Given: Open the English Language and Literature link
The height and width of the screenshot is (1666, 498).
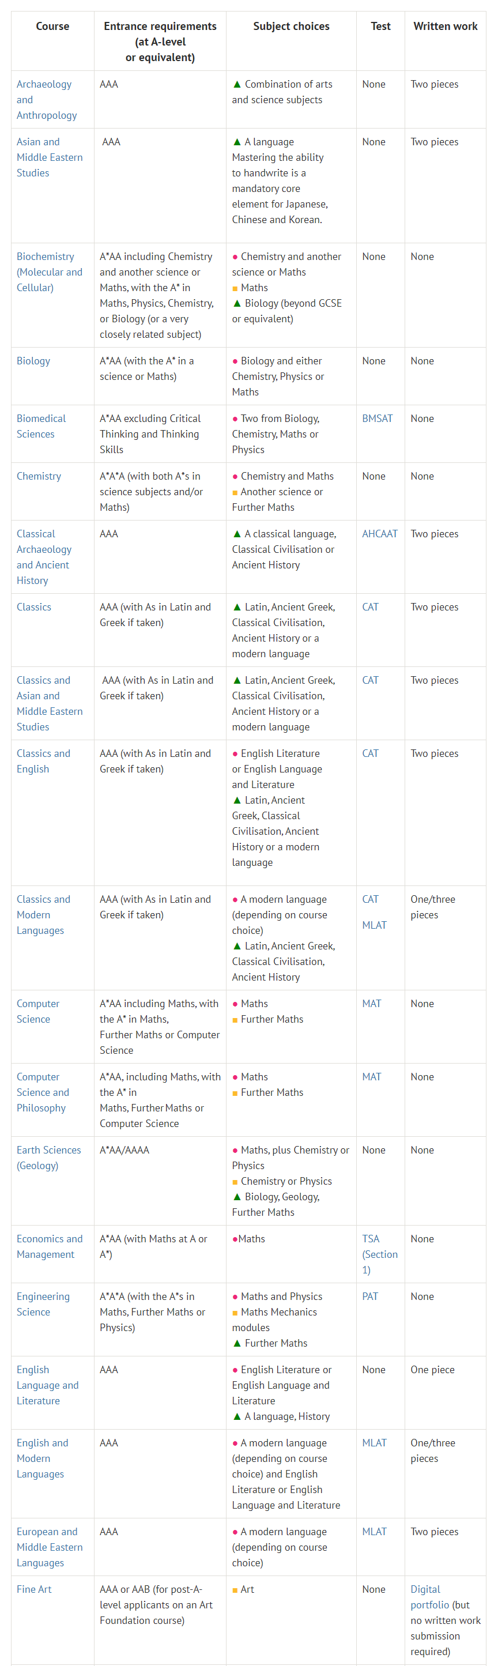Looking at the screenshot, I should click(x=47, y=1385).
